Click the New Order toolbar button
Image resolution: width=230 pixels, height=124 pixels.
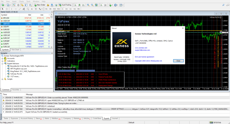40,5
